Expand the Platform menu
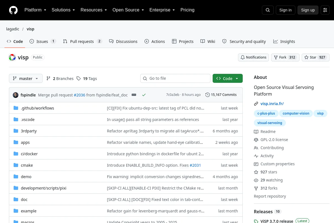Image resolution: width=334 pixels, height=223 pixels. point(35,10)
